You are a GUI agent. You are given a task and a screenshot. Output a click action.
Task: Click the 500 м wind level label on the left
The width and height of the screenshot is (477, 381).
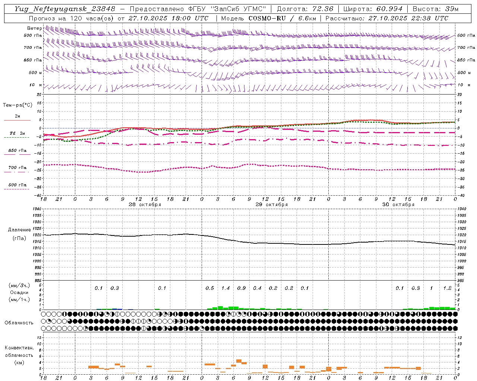tap(35, 73)
